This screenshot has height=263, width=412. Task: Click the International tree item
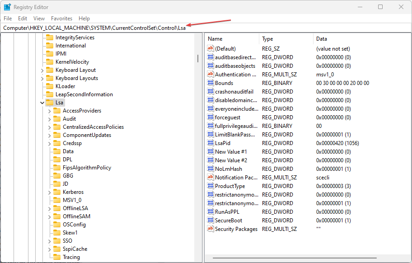(70, 46)
